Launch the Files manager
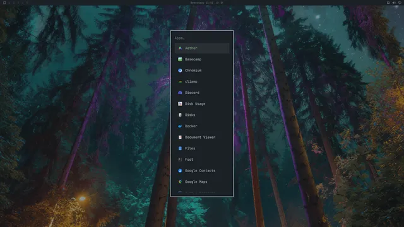 202,148
